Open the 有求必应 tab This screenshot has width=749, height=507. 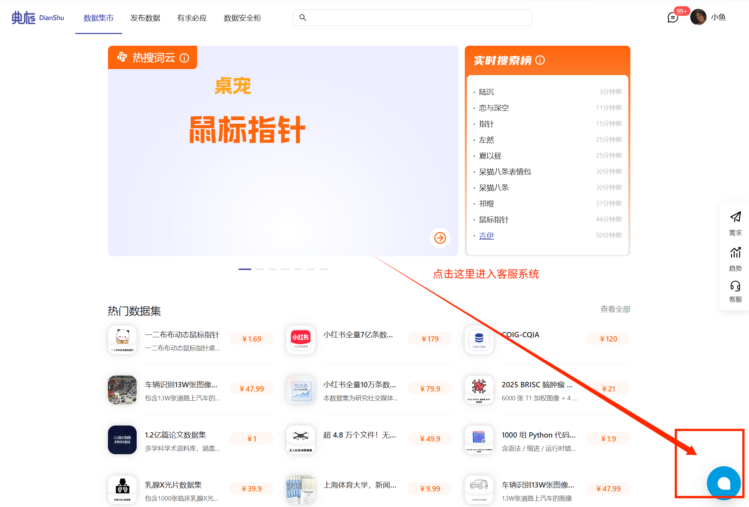pyautogui.click(x=192, y=18)
